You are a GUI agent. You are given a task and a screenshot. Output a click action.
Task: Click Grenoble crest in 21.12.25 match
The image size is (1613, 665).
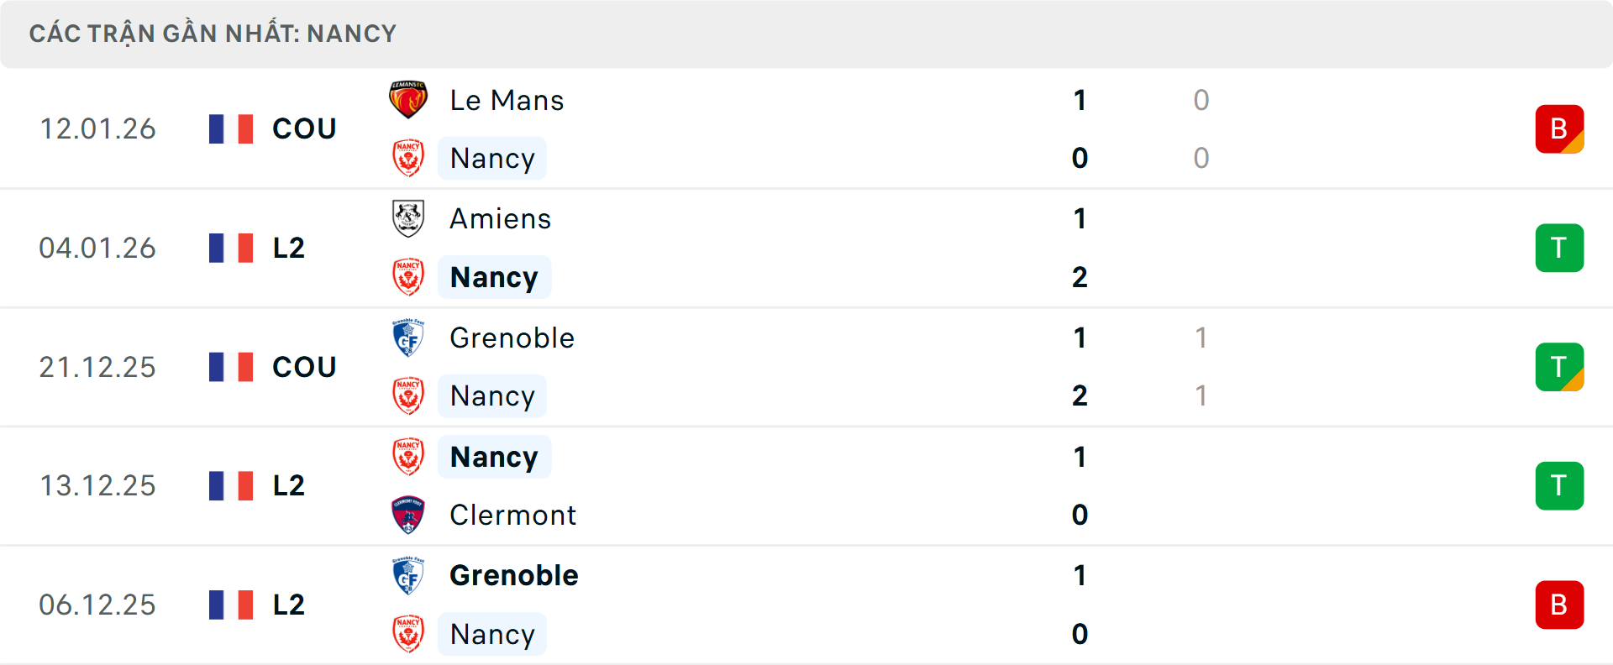pos(408,338)
